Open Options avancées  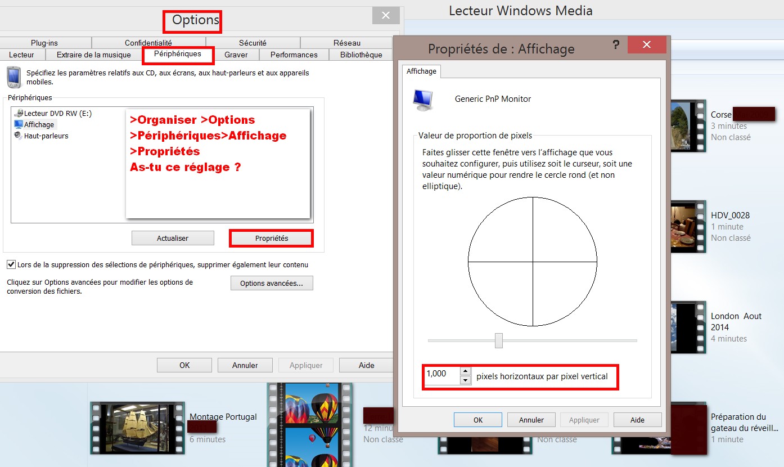click(x=272, y=283)
